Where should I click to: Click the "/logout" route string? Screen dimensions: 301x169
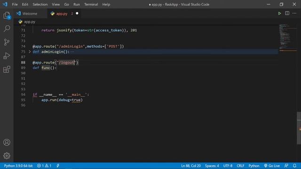[x=66, y=62]
